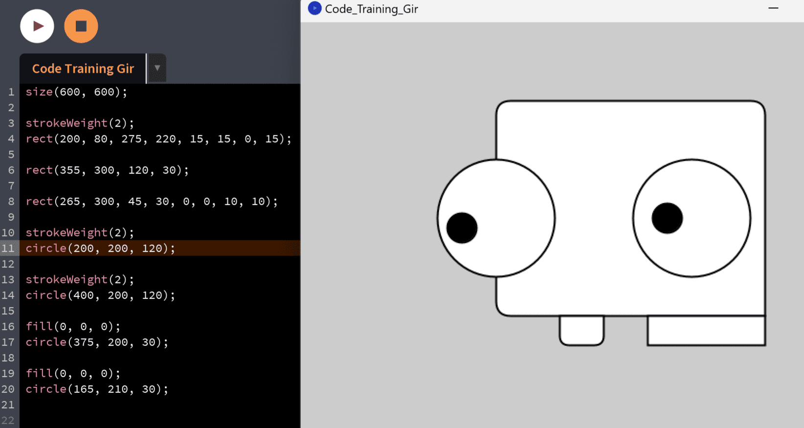Click the rect(265, 300, 45, 30...) code line

(x=152, y=201)
